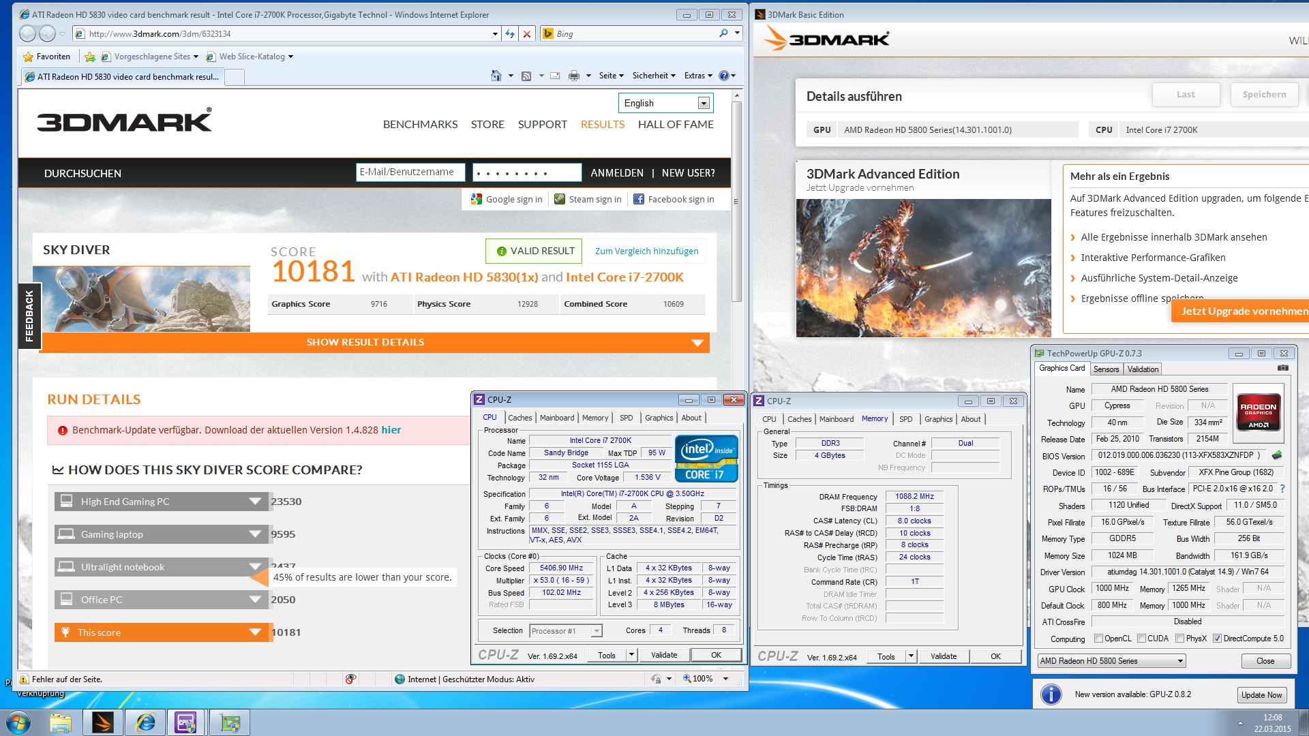This screenshot has width=1309, height=736.
Task: Switch to Mainboard tab in left CPU-Z
Action: 557,418
